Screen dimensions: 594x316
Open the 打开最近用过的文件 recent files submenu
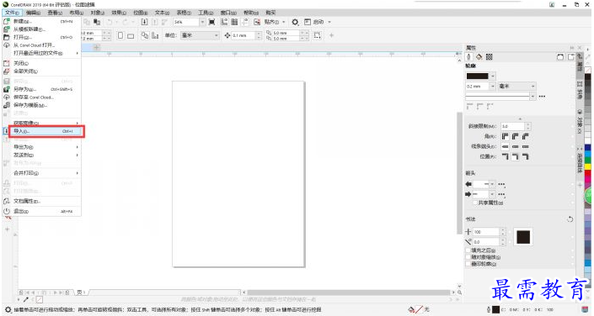tap(41, 53)
